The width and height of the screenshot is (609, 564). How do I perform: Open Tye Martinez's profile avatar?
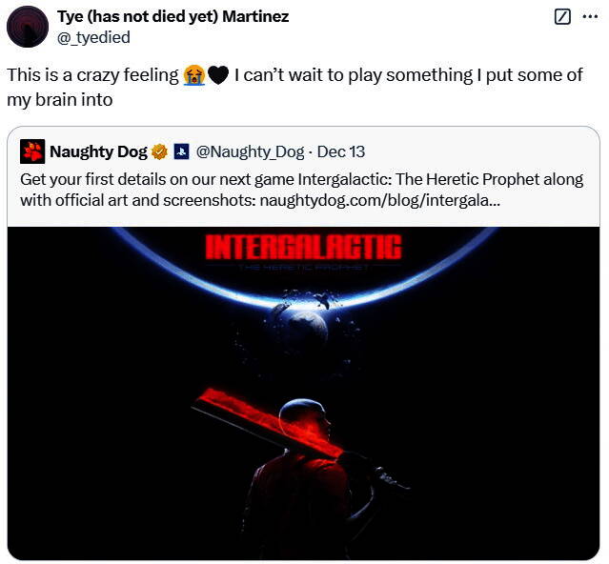(28, 28)
